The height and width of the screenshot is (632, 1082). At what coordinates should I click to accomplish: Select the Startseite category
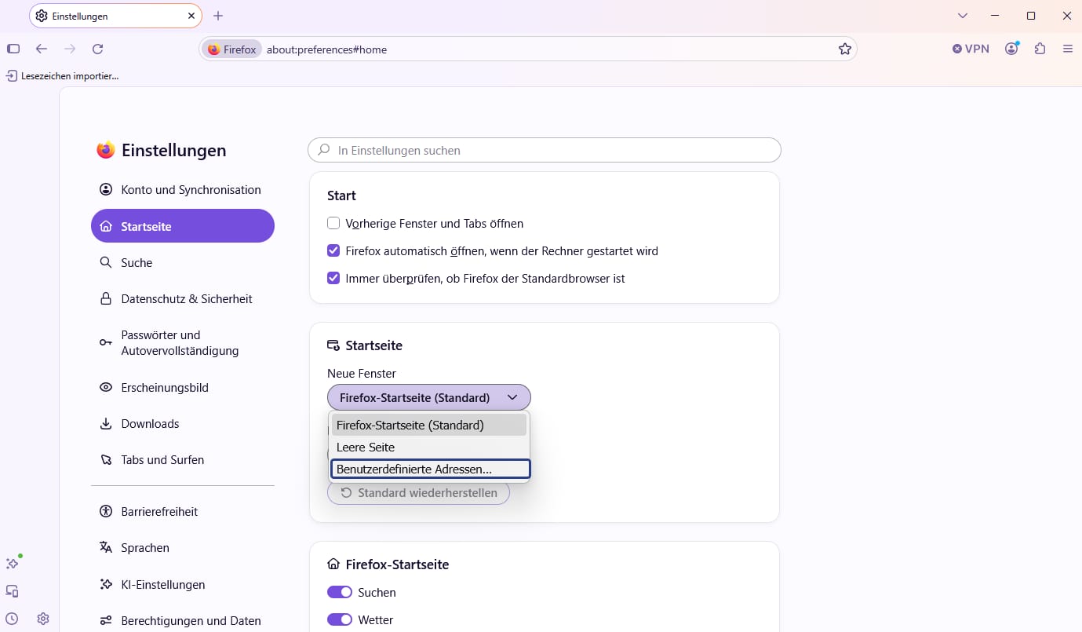coord(183,226)
